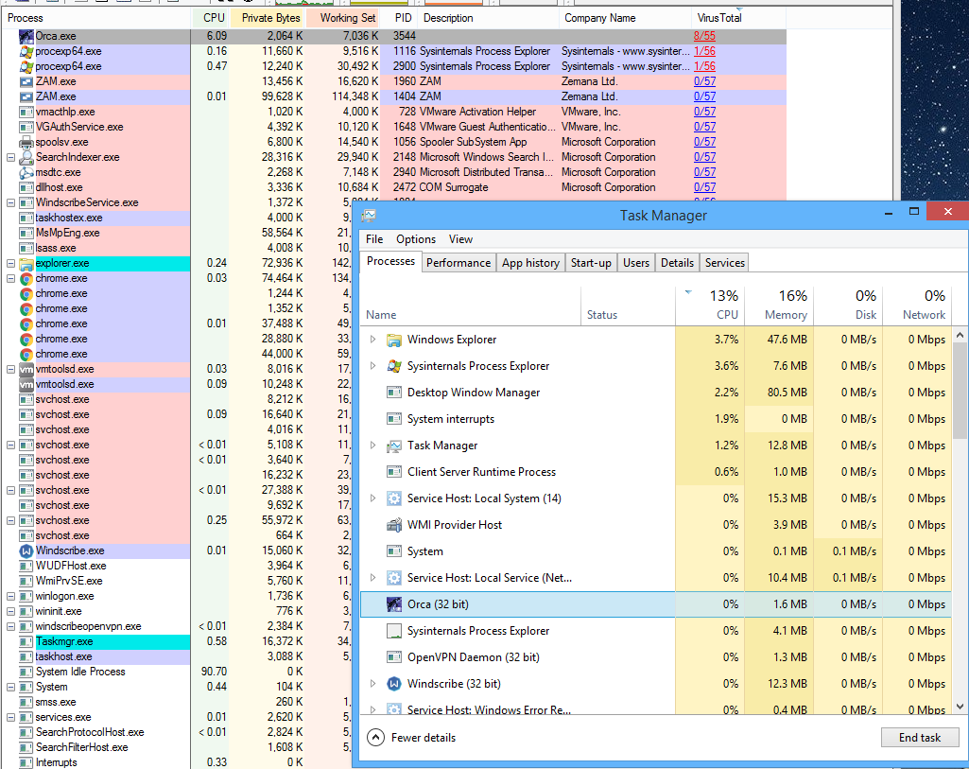This screenshot has width=969, height=769.
Task: Click the spoolsv.exe printer icon
Action: [x=26, y=142]
